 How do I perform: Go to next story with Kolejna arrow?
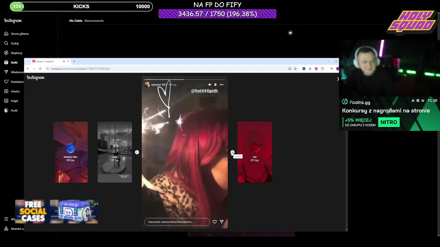pos(232,152)
